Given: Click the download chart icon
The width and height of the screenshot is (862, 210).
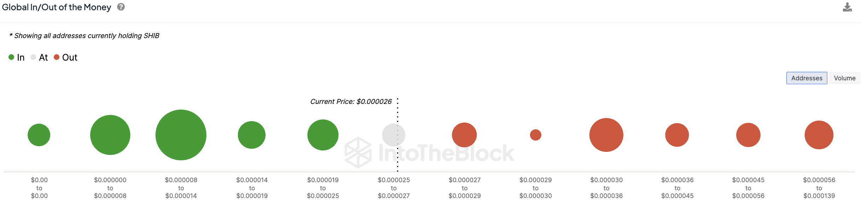Looking at the screenshot, I should click(x=847, y=7).
